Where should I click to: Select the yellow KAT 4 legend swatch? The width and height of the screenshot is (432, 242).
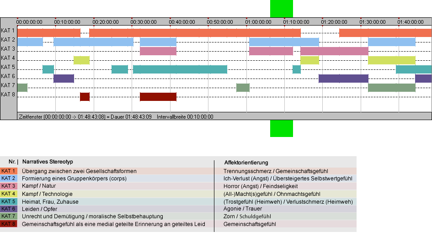click(9, 194)
